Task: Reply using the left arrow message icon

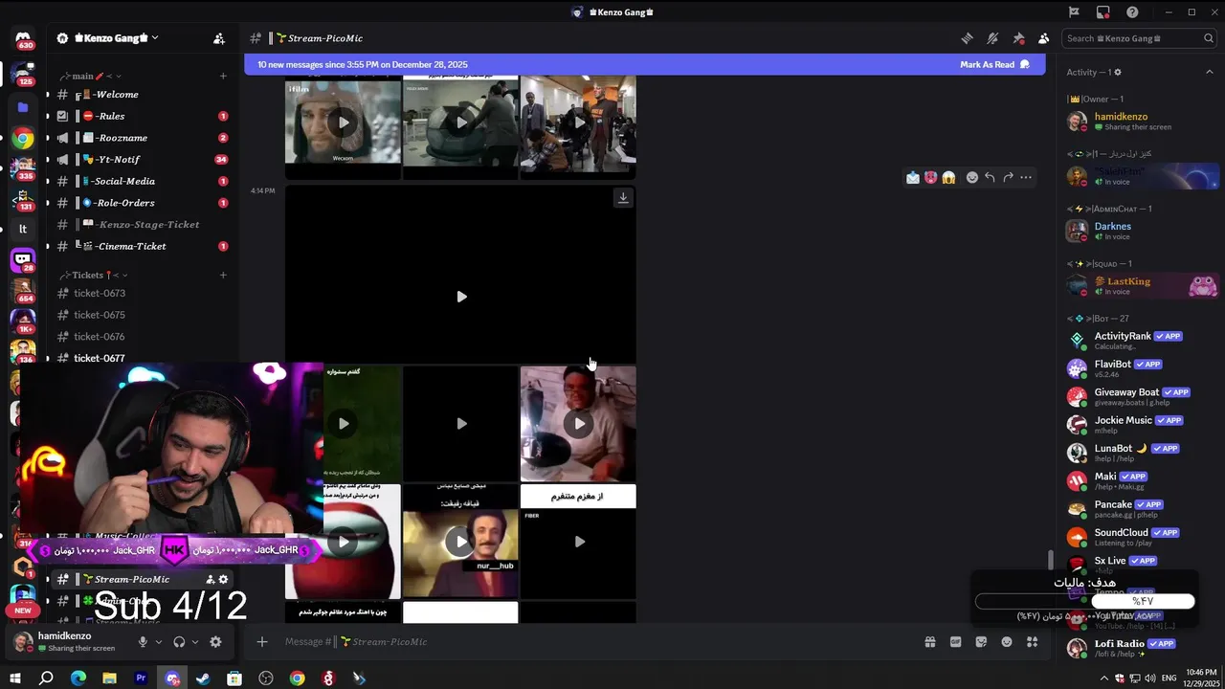Action: [990, 177]
